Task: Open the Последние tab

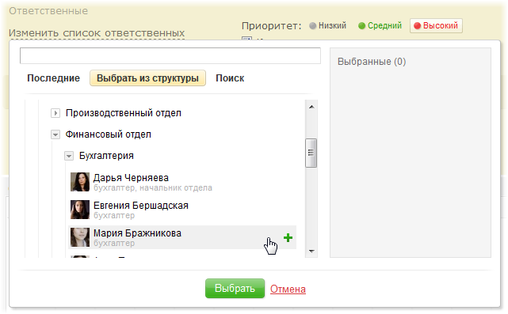Action: [x=53, y=78]
